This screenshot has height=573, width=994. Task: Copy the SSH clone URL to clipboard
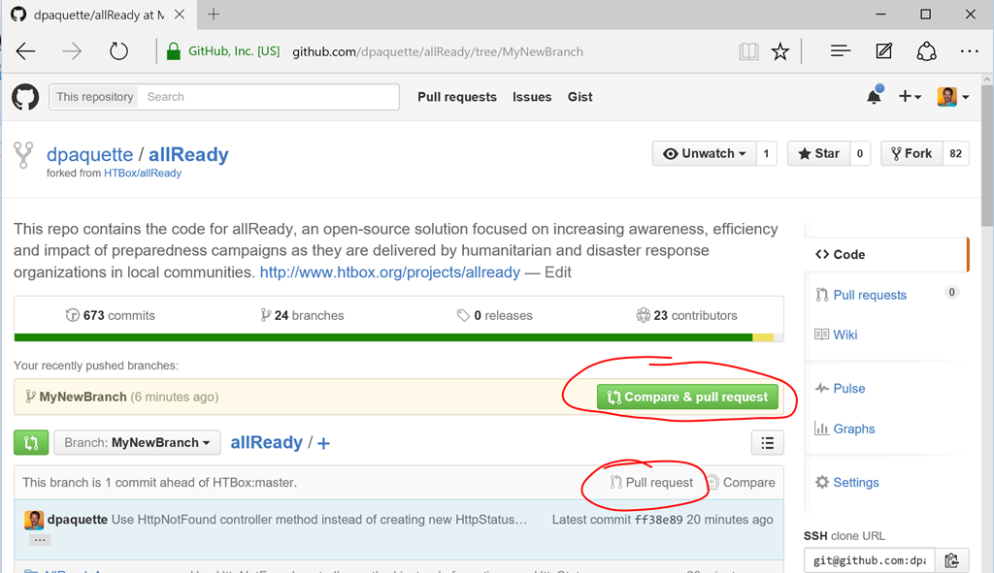[x=951, y=560]
